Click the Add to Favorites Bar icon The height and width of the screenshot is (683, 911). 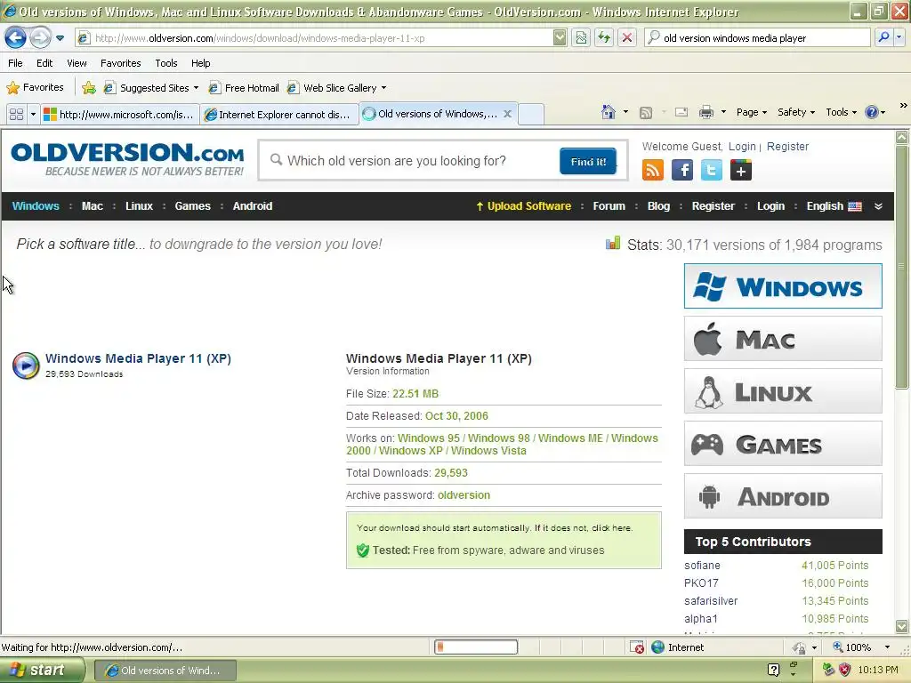pos(89,88)
